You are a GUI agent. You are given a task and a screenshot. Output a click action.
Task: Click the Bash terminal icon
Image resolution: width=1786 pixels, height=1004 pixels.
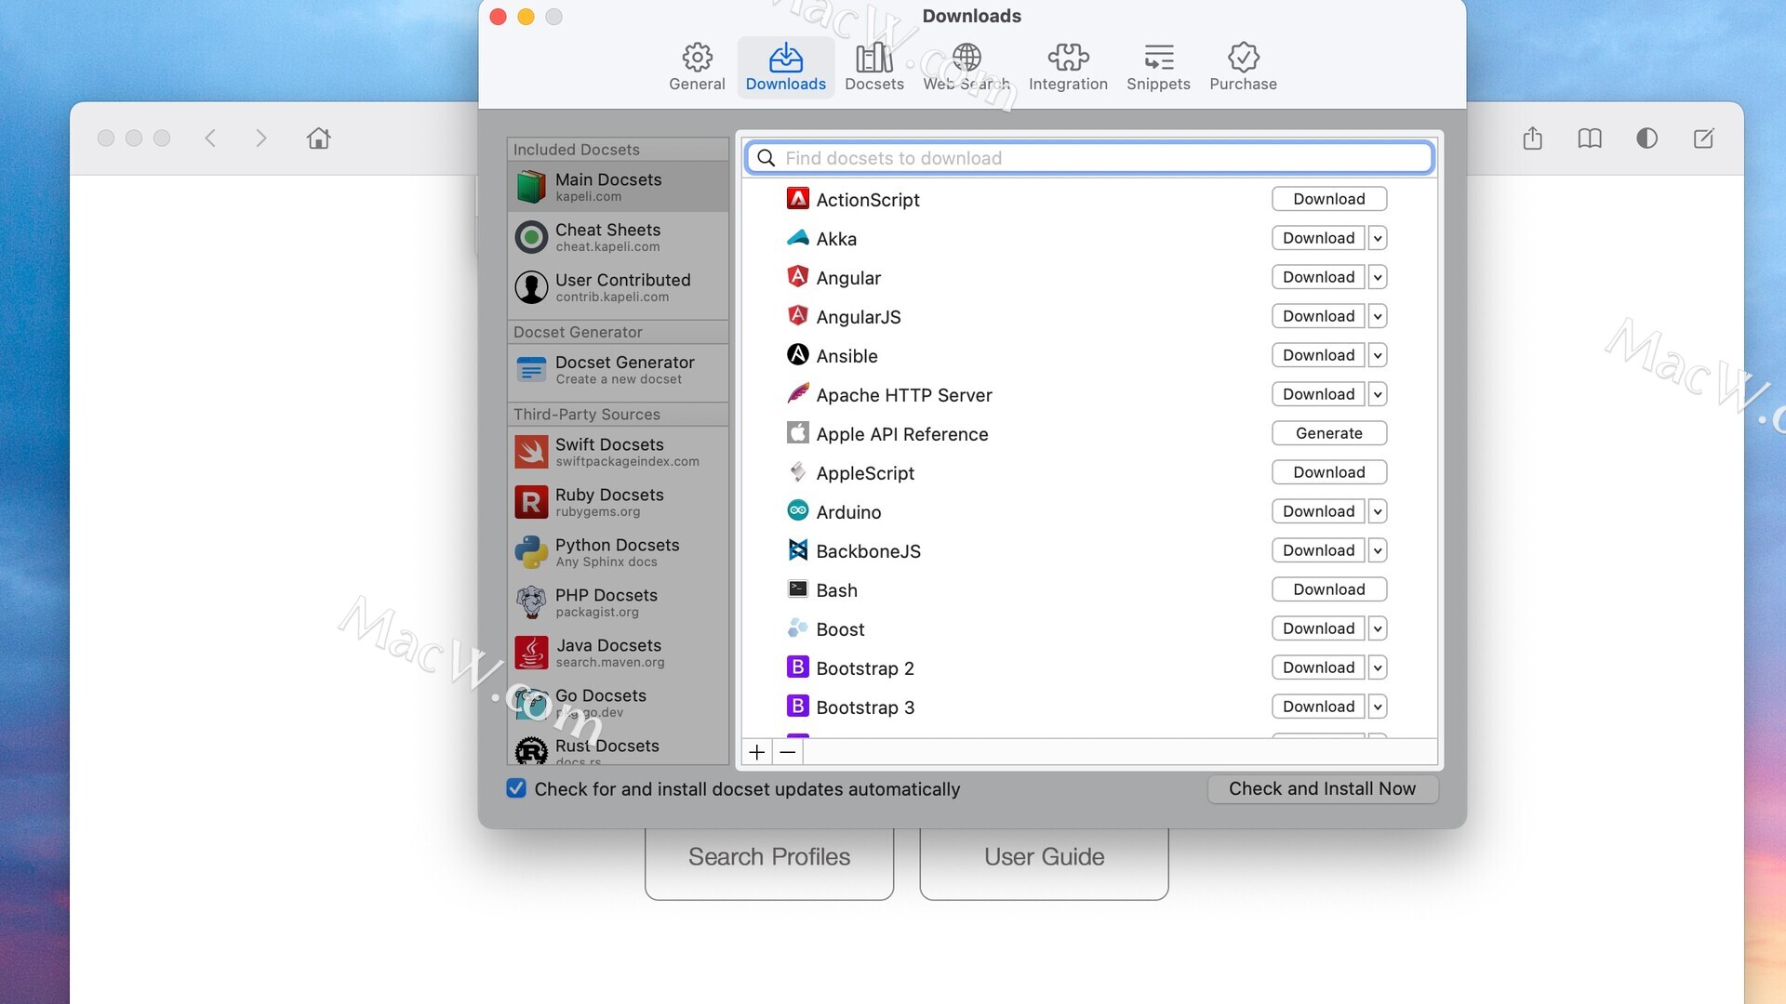click(x=797, y=588)
